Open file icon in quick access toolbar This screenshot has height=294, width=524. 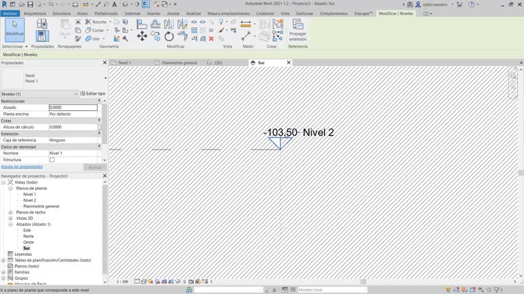point(21,4)
